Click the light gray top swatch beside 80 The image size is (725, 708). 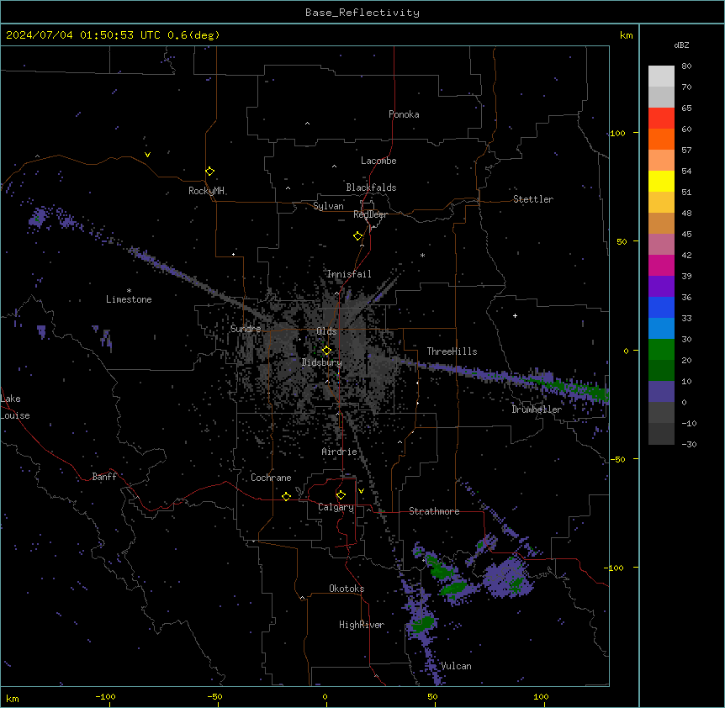click(x=661, y=76)
